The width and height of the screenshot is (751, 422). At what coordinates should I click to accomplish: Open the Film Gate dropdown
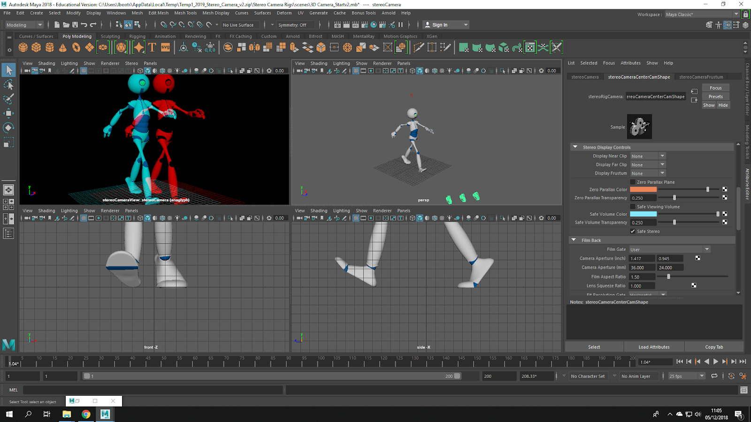coord(669,249)
